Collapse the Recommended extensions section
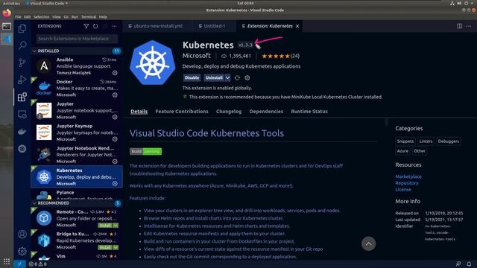This screenshot has width=477, height=268. pyautogui.click(x=34, y=203)
